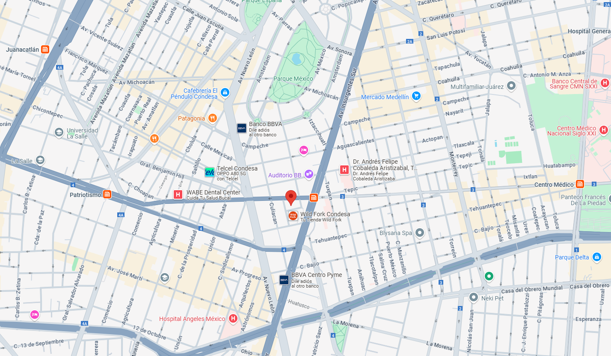611x356 pixels.
Task: Open the Auditorio BB venue icon
Action: coord(308,174)
